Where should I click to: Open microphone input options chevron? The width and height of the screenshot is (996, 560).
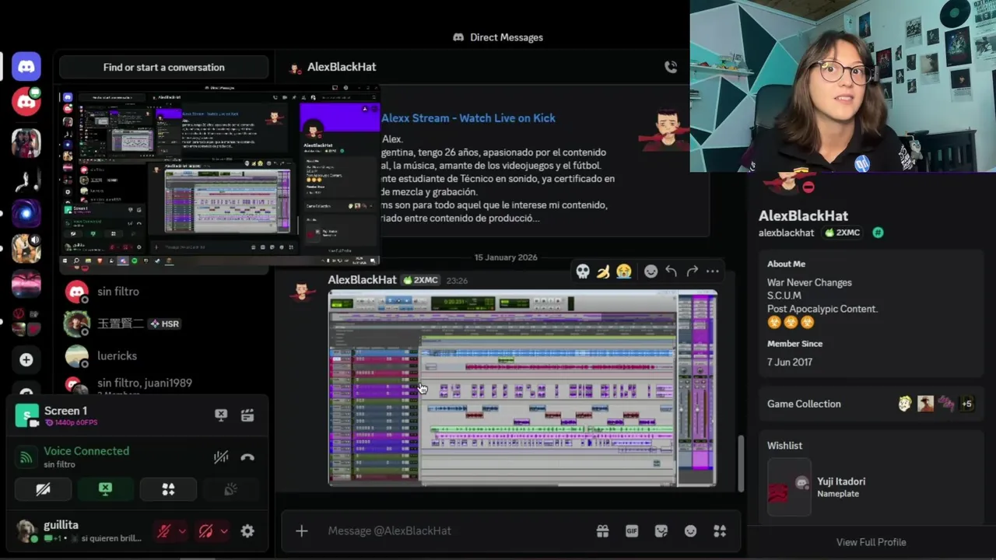click(182, 530)
